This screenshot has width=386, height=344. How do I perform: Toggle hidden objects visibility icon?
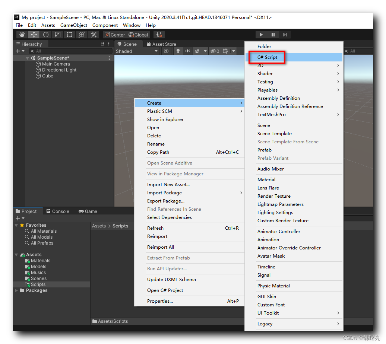pos(215,51)
